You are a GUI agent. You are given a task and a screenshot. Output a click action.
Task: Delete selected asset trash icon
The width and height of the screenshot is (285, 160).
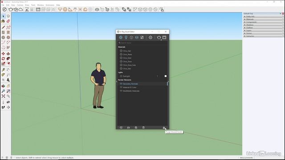coord(143,128)
